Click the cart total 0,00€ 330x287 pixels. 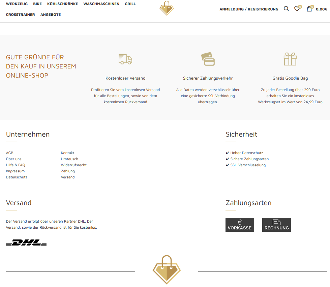tap(322, 9)
